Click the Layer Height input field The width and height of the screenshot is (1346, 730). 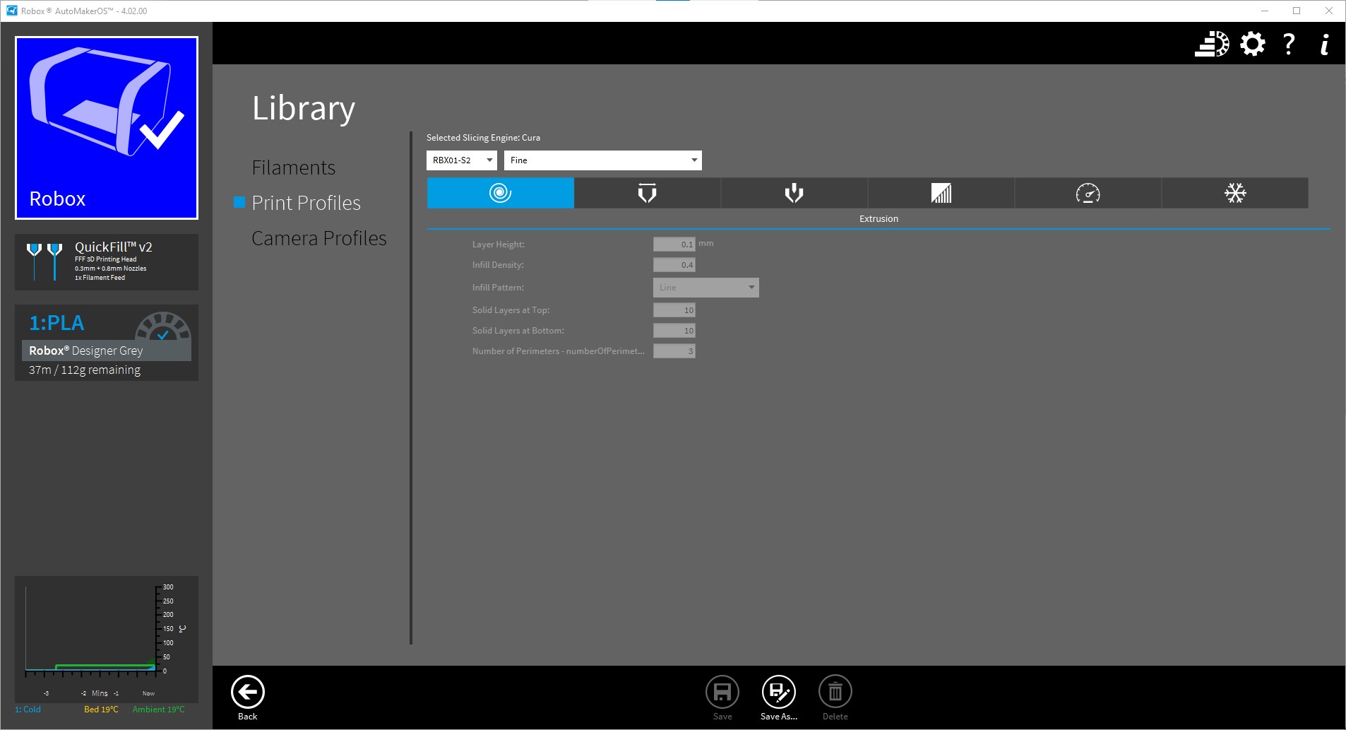tap(674, 245)
